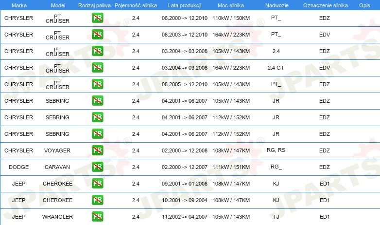Click the body code TJ
This screenshot has height=225, width=380.
(276, 217)
